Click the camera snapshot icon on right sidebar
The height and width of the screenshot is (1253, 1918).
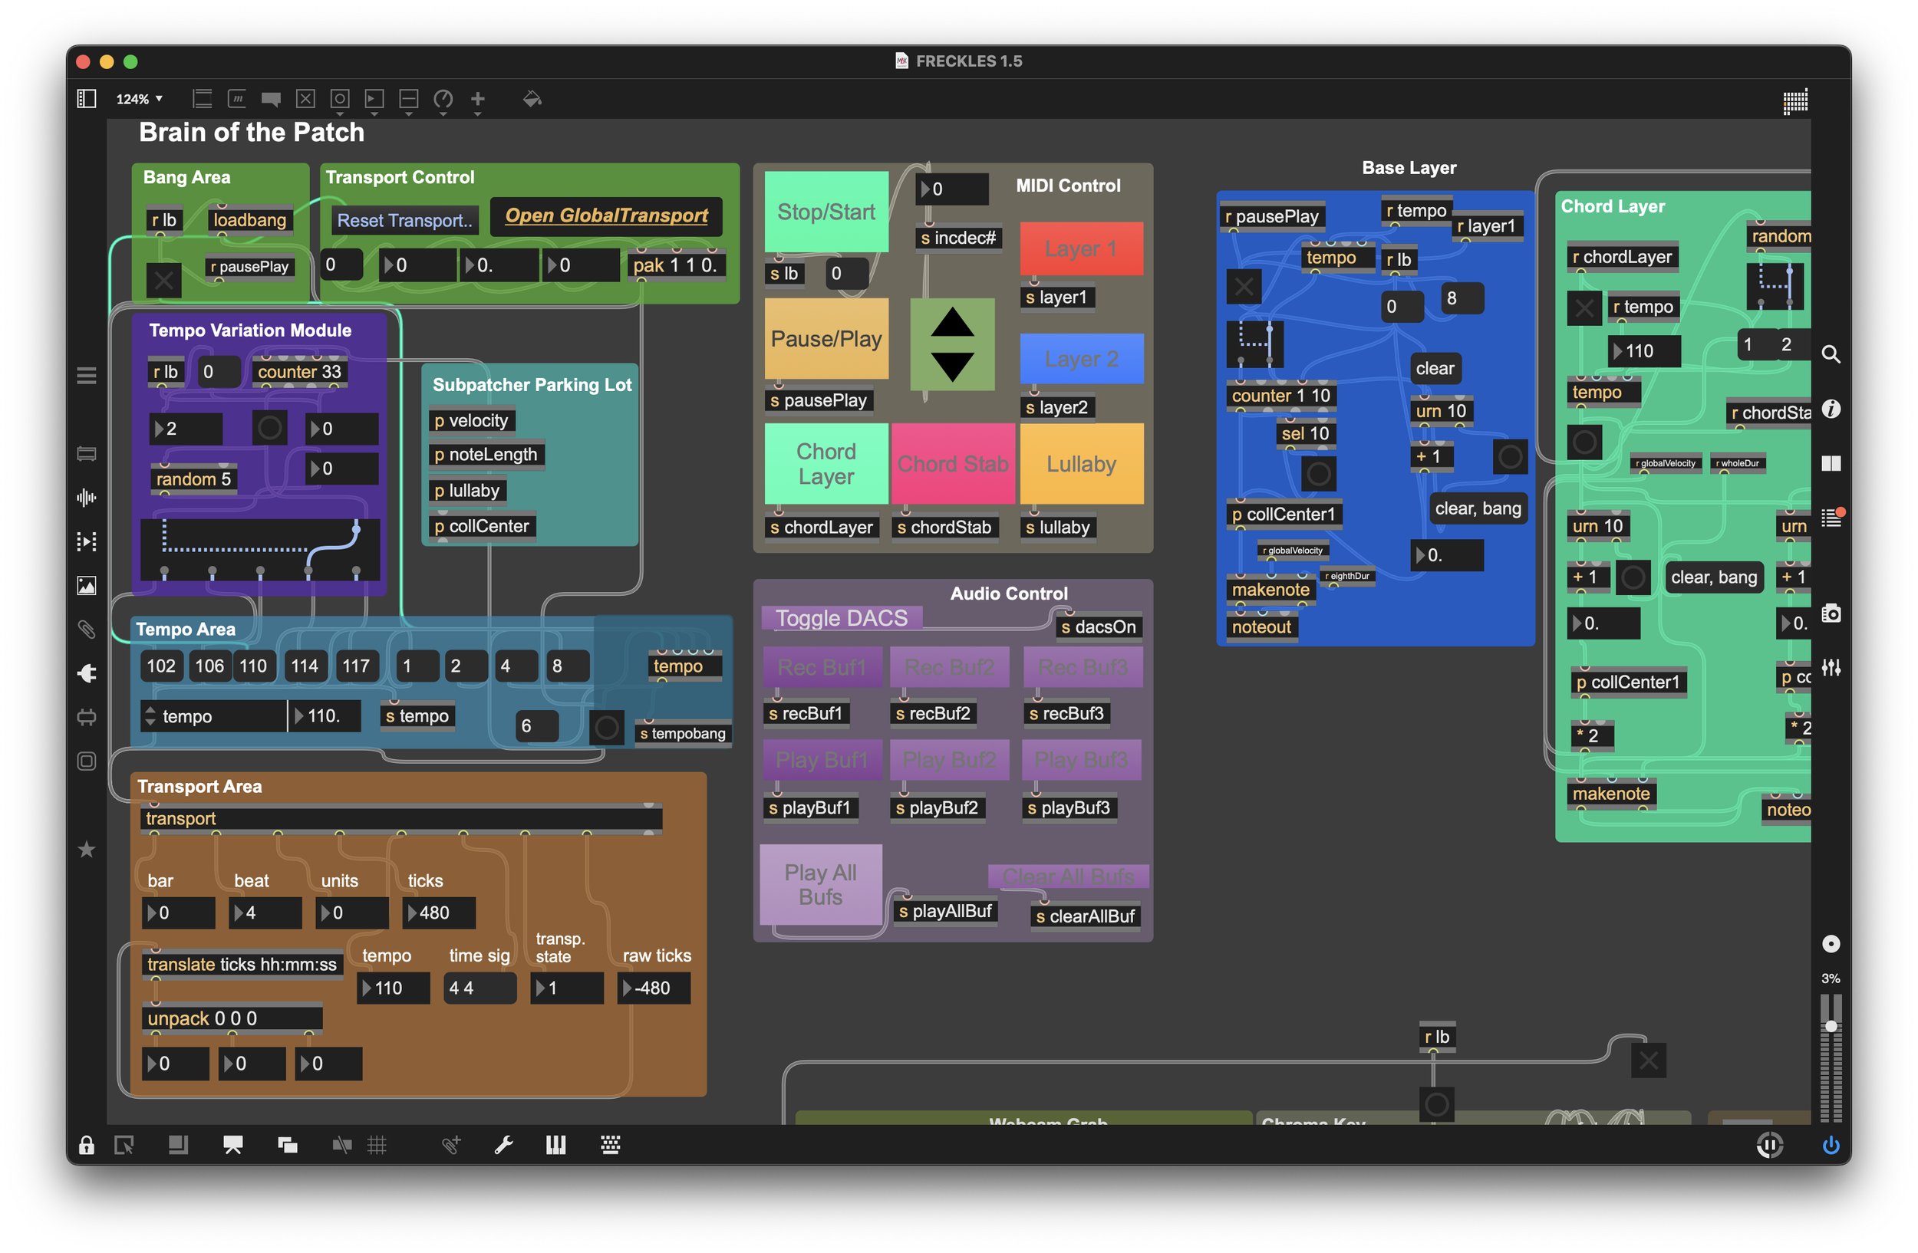click(1831, 613)
